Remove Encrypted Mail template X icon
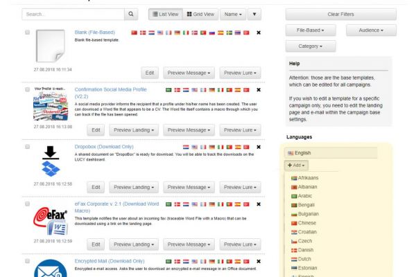 tap(259, 261)
